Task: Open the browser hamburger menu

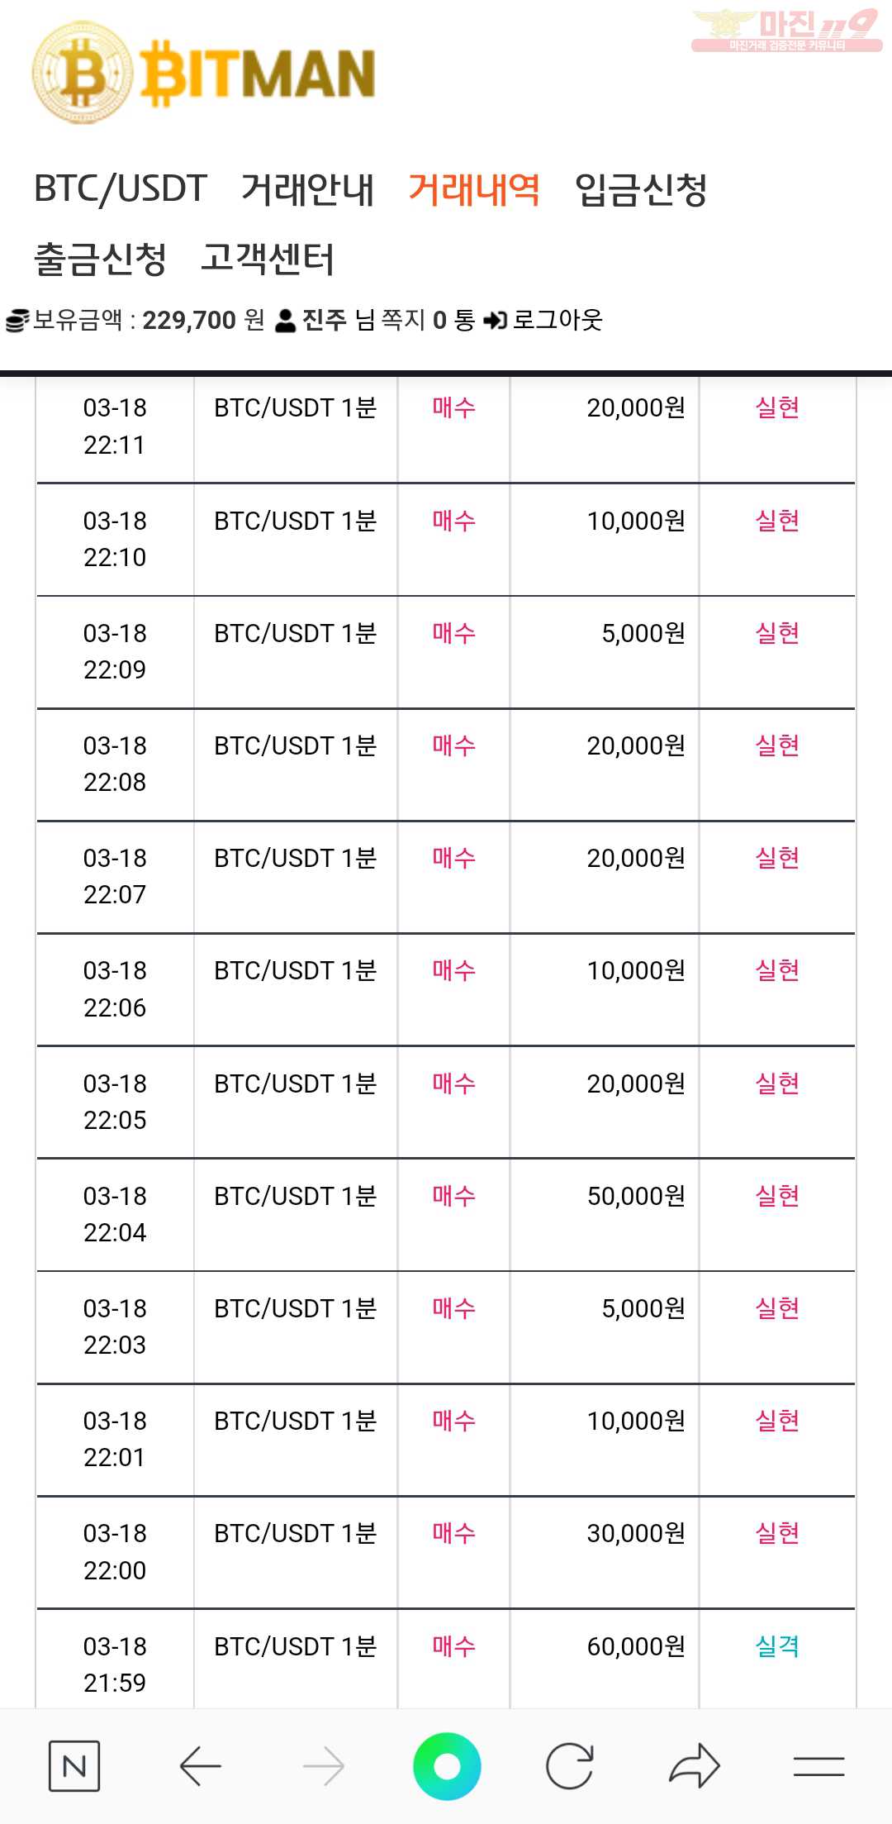Action: click(818, 1766)
